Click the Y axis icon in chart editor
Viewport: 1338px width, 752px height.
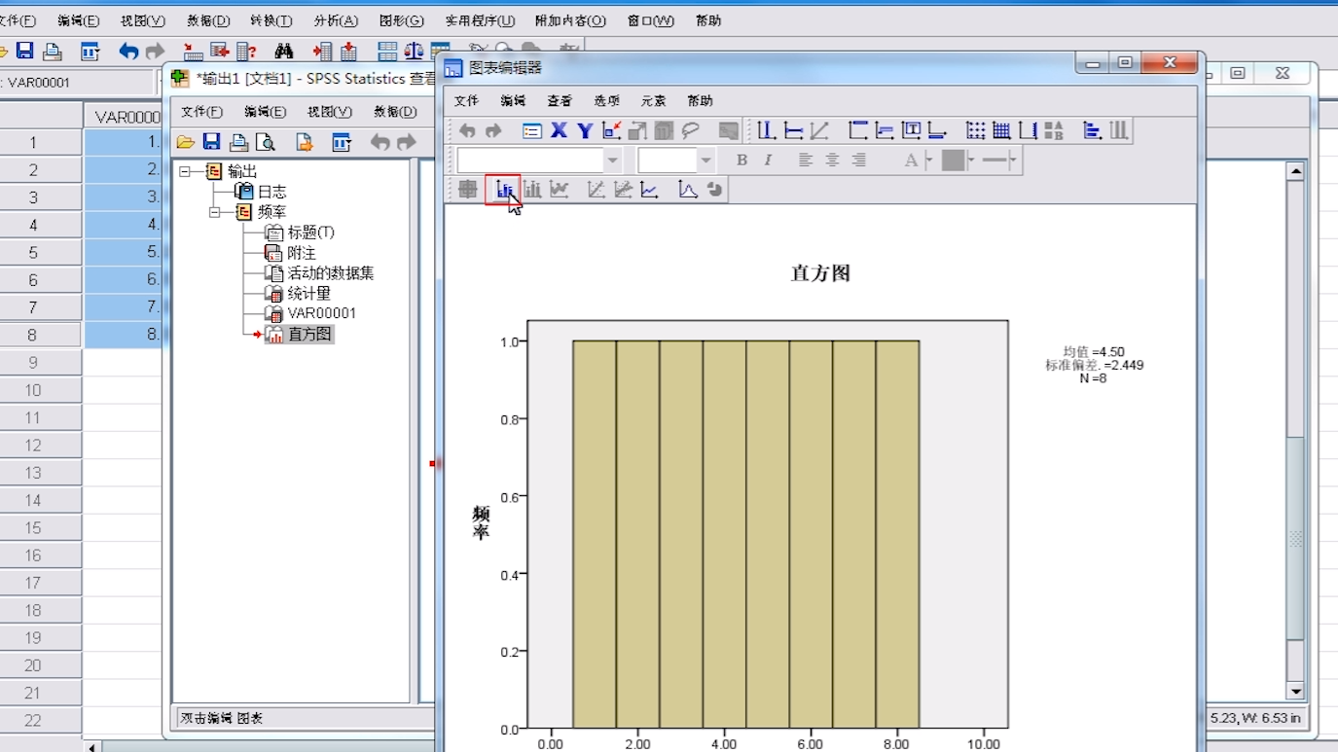point(585,130)
